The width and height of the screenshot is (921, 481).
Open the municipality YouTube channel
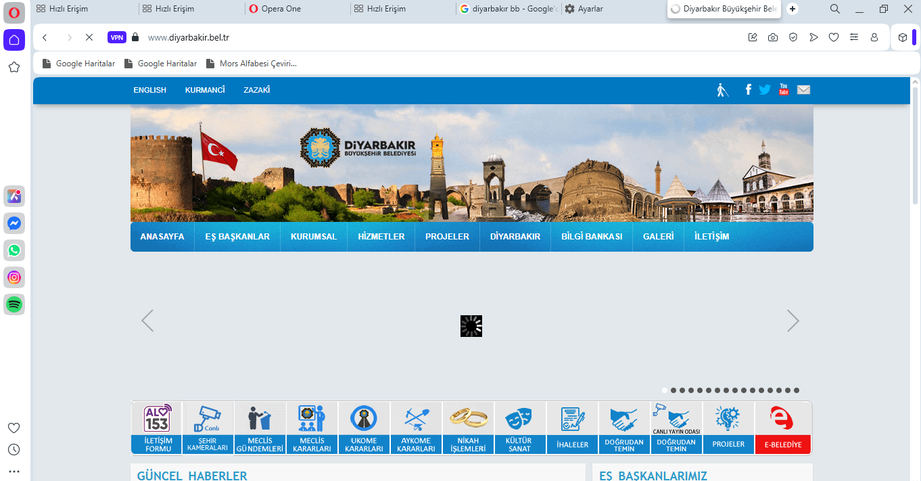tap(784, 89)
